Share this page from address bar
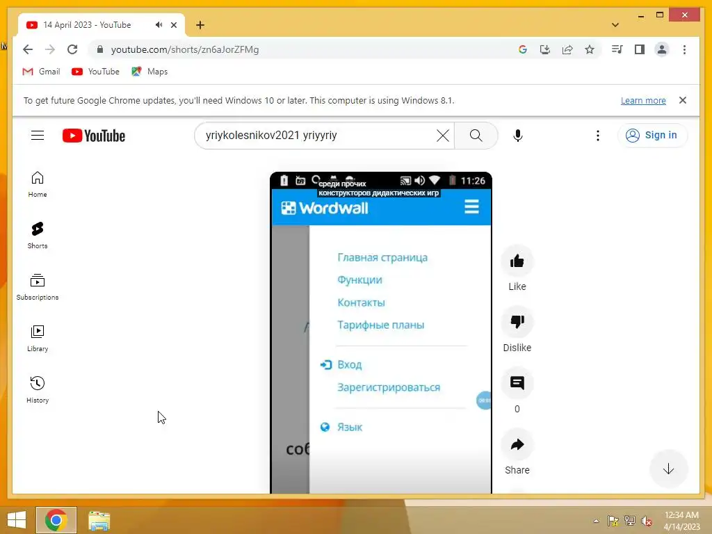712x534 pixels. (567, 49)
